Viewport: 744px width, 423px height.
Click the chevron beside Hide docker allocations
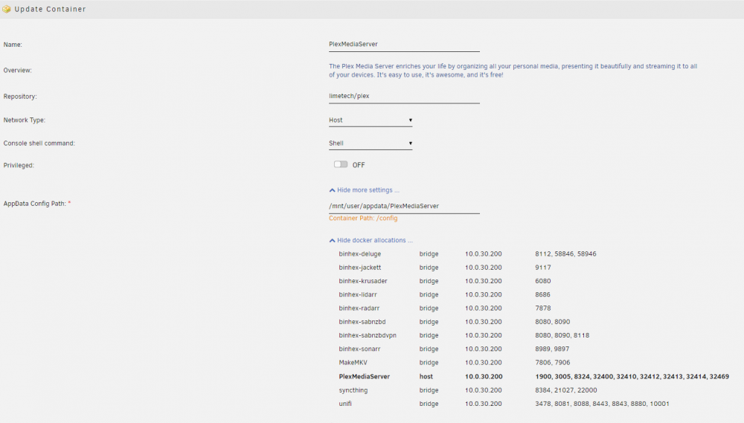click(332, 240)
